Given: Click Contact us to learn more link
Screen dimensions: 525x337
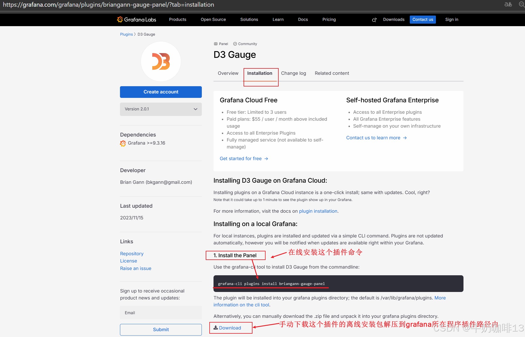Looking at the screenshot, I should [373, 138].
